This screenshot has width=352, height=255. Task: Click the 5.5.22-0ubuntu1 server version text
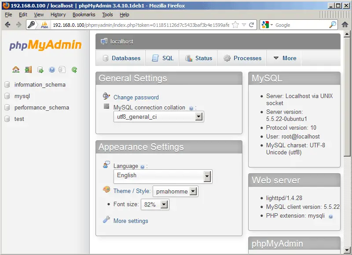point(286,119)
